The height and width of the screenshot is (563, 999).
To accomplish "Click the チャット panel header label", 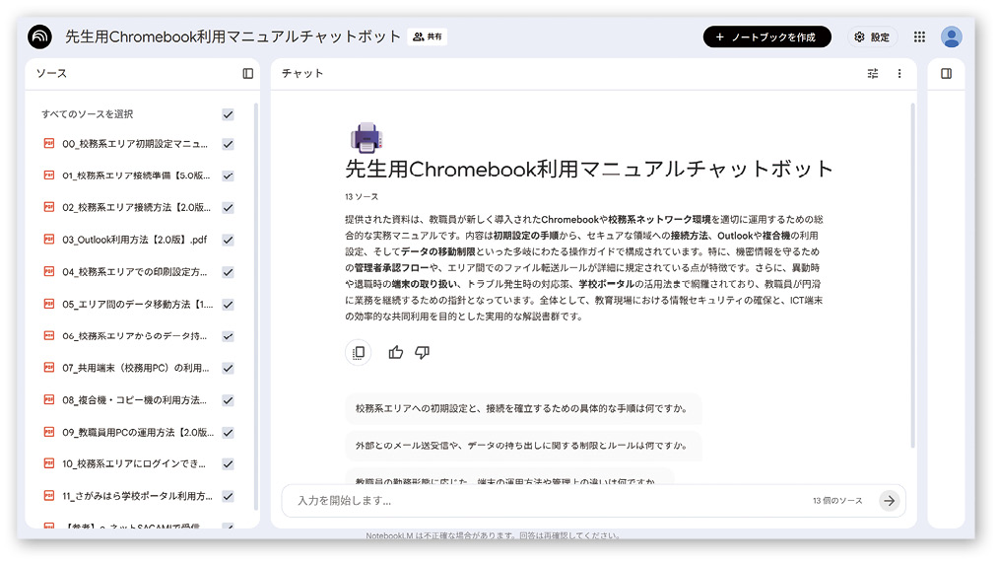I will click(302, 74).
